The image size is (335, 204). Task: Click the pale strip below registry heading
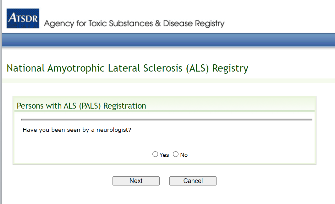click(168, 81)
